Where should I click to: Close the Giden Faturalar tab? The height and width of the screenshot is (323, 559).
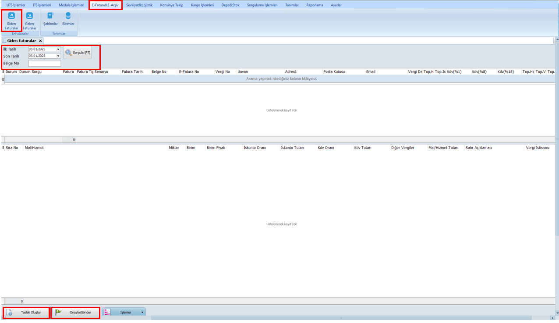tap(40, 41)
